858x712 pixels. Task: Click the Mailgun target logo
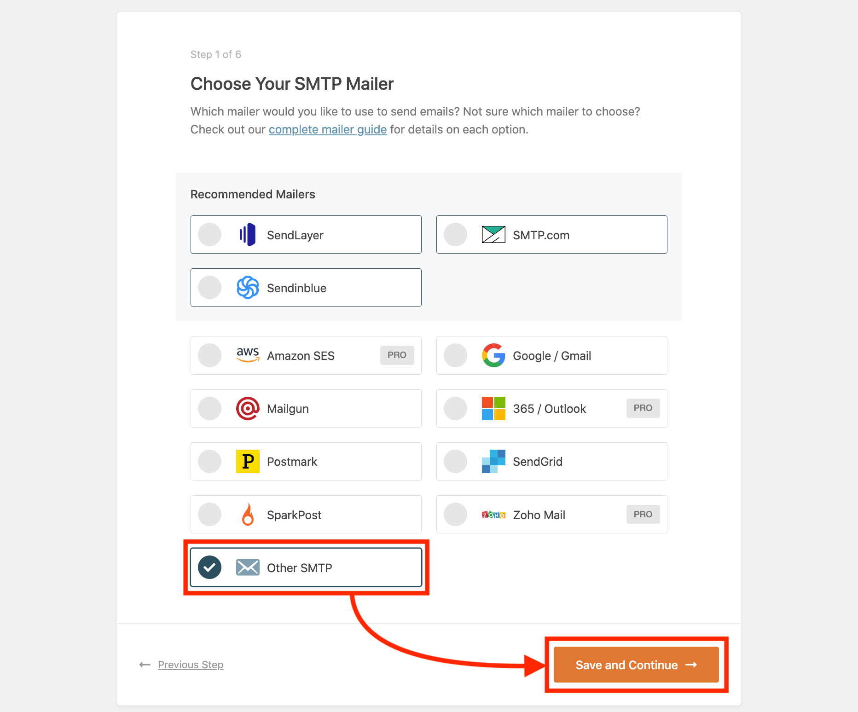[248, 408]
